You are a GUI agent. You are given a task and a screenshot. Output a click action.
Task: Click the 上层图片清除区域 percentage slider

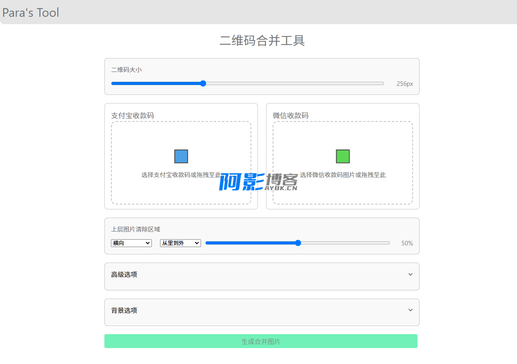click(x=298, y=243)
